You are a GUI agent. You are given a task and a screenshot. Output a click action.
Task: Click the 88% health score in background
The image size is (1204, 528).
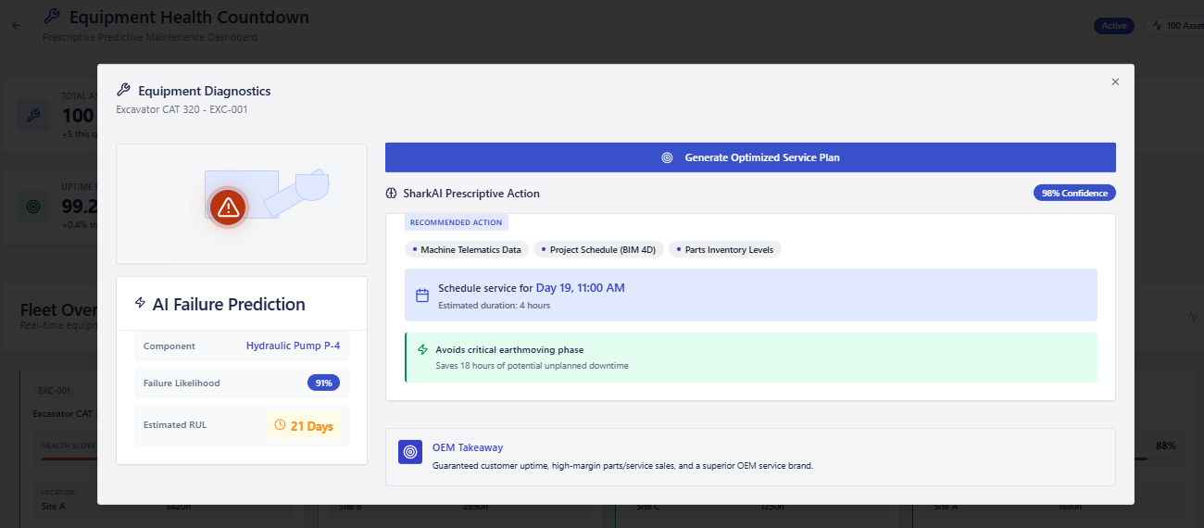pos(1166,446)
